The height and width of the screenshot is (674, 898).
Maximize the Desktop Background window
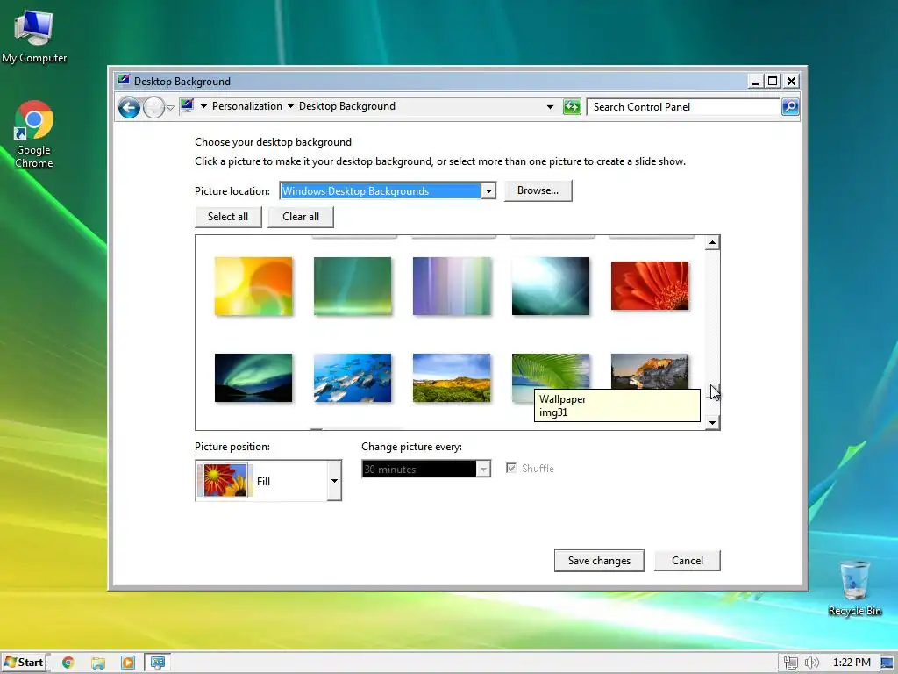tap(773, 82)
